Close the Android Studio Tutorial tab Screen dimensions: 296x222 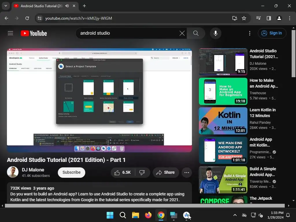(74, 6)
